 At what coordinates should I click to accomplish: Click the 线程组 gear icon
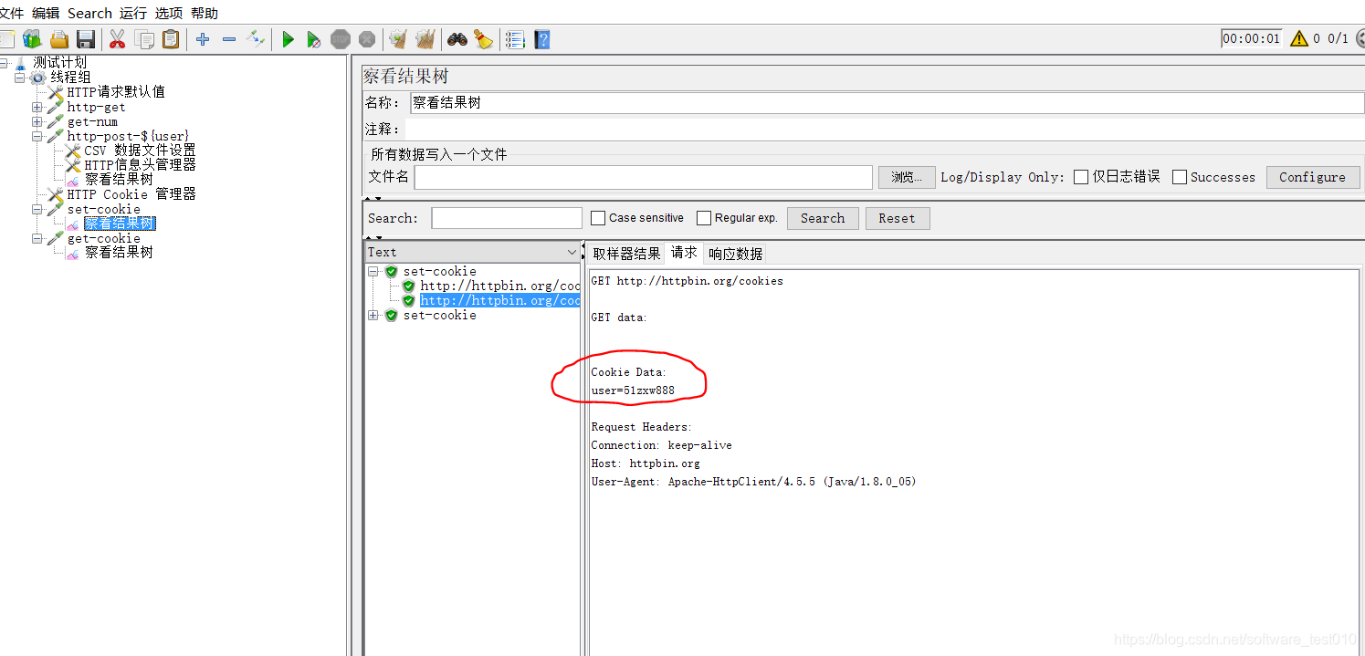click(x=38, y=78)
